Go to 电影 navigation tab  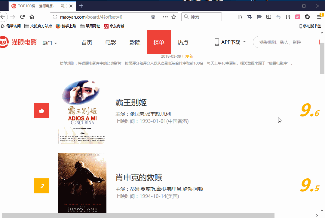point(111,42)
